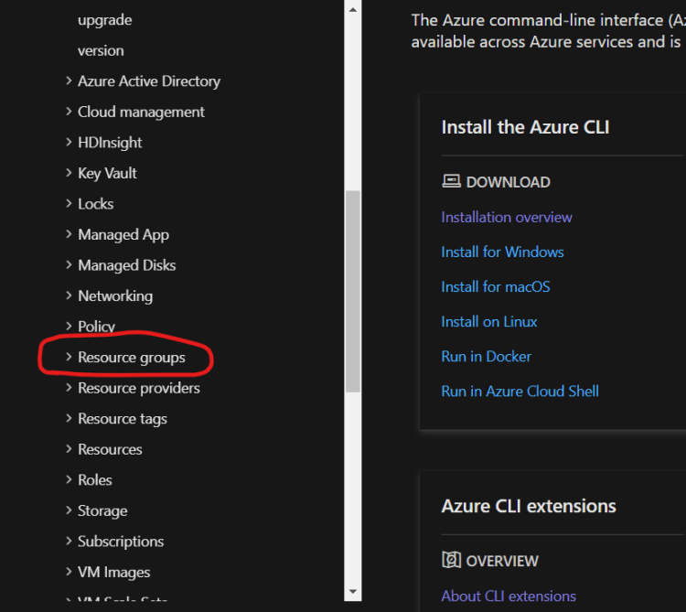Expand the Resource providers chevron
Screen dimensions: 686x612
tap(69, 388)
